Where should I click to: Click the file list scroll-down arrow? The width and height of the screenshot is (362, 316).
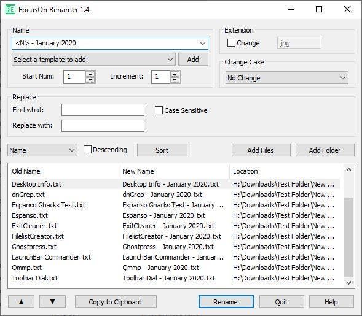[348, 282]
